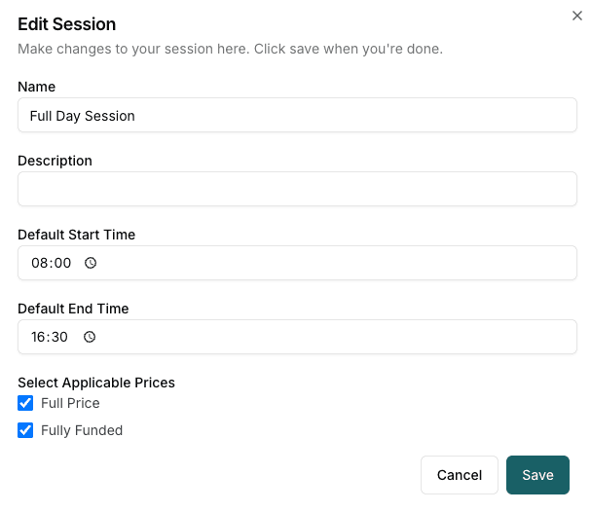Cancel editing the session

click(460, 475)
